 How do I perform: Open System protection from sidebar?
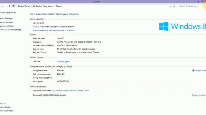pyautogui.click(x=7, y=26)
